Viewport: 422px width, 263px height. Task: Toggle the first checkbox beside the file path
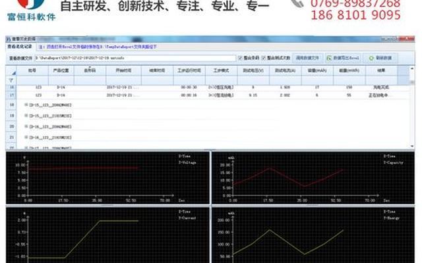[x=240, y=58]
